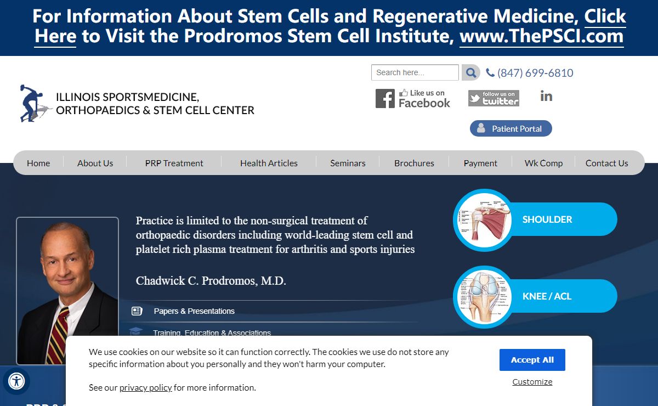
Task: Go to the Health Articles menu
Action: pyautogui.click(x=269, y=163)
